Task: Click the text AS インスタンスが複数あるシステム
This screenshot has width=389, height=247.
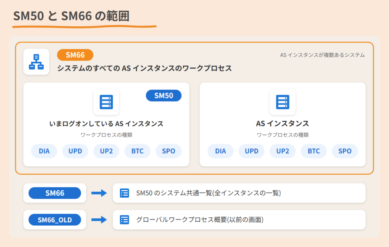Action: point(323,55)
